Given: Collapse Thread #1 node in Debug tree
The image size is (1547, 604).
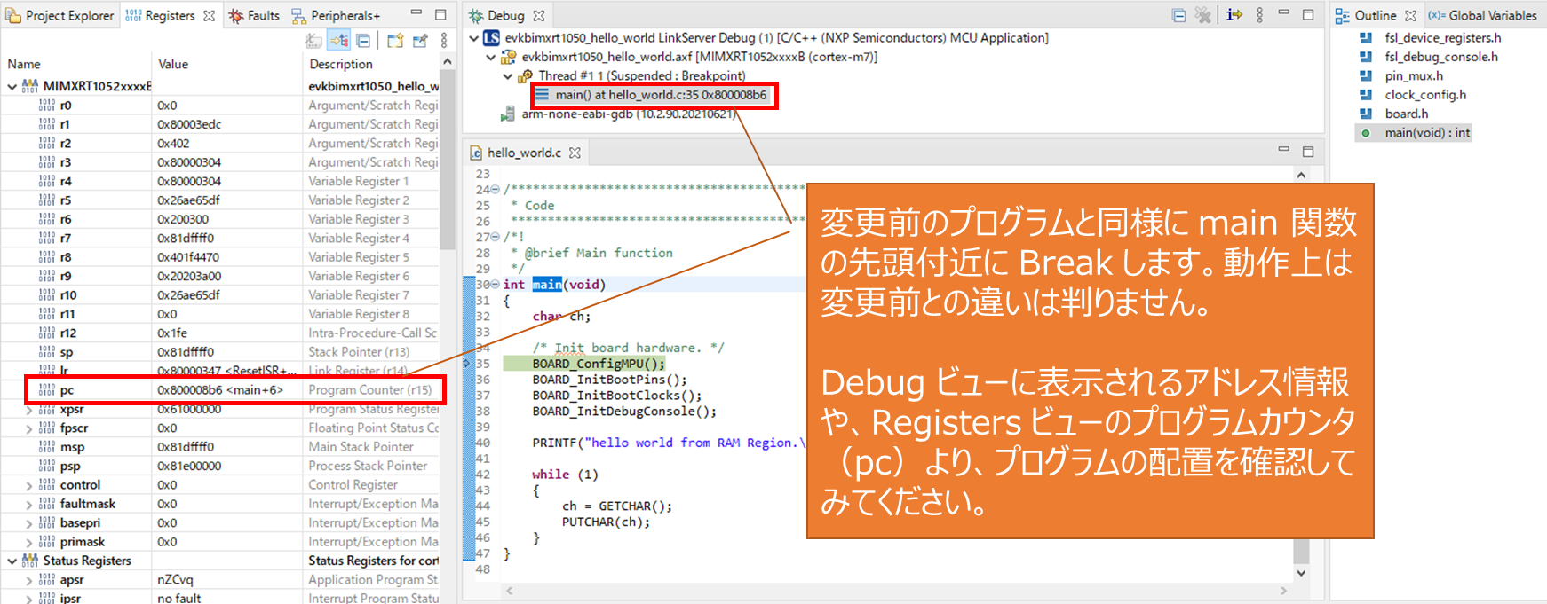Looking at the screenshot, I should [508, 76].
